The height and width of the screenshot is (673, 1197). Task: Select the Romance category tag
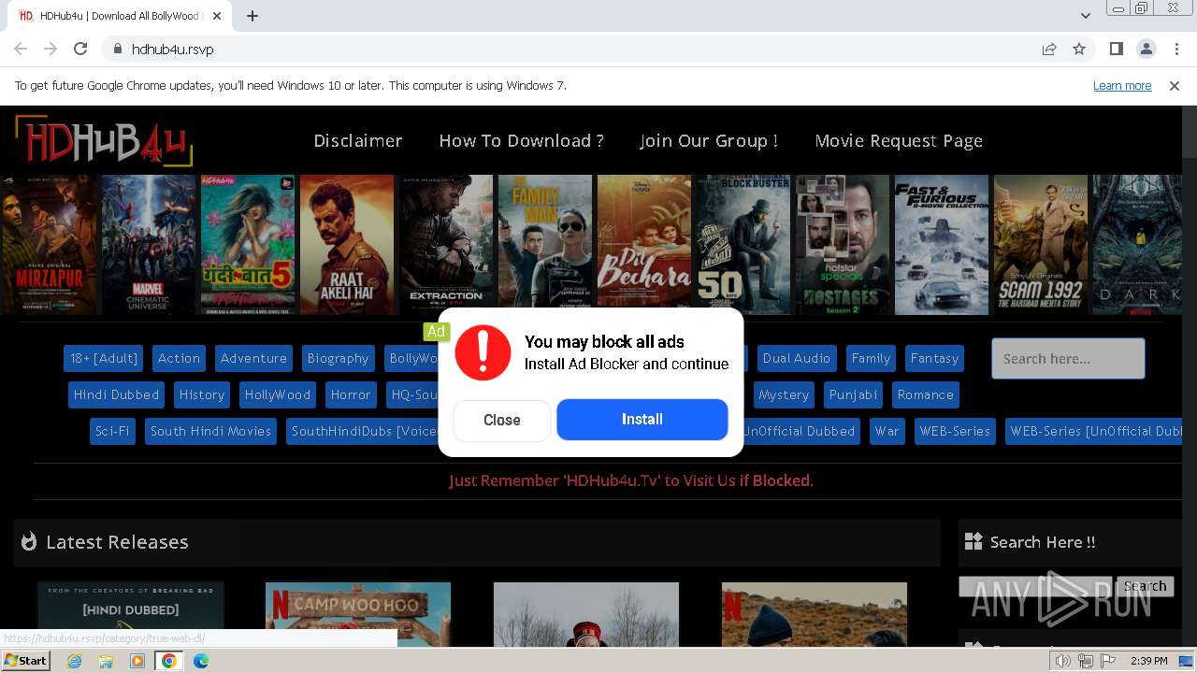(926, 395)
